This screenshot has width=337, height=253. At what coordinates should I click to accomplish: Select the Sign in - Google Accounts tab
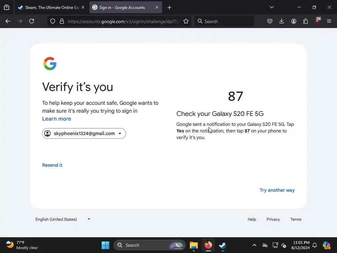tap(126, 7)
